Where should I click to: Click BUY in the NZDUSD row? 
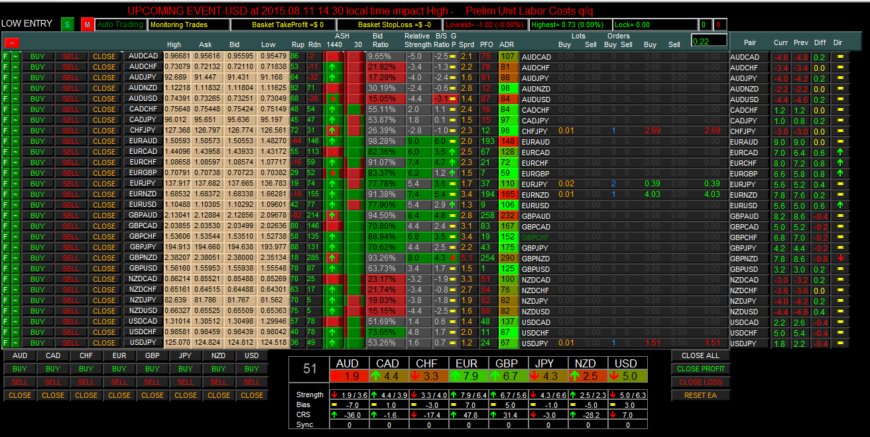[38, 311]
